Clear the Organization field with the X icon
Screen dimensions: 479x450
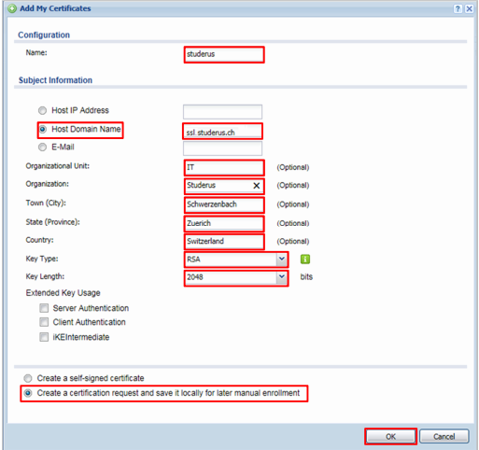tap(256, 186)
